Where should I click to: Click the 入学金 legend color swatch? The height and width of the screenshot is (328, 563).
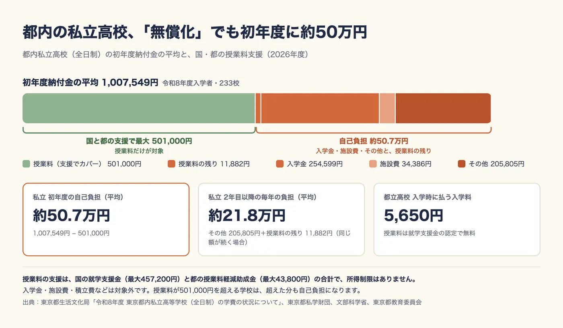click(280, 164)
